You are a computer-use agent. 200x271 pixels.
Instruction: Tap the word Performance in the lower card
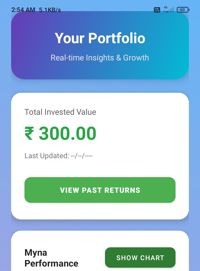[51, 263]
